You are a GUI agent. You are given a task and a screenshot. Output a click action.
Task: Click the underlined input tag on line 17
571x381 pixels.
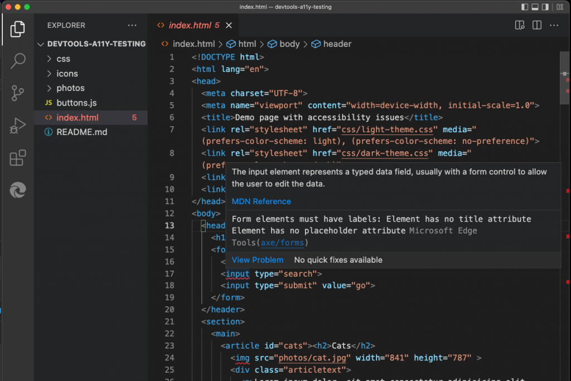pos(238,274)
